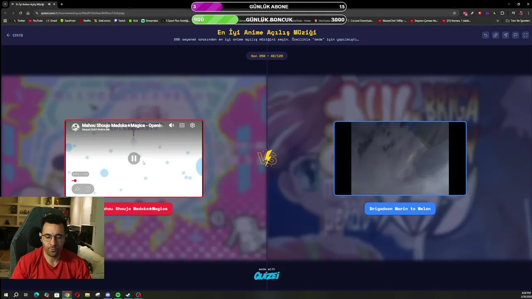Pause the Madoka Magica opening video
Viewport: 532px width, 299px height.
134,158
